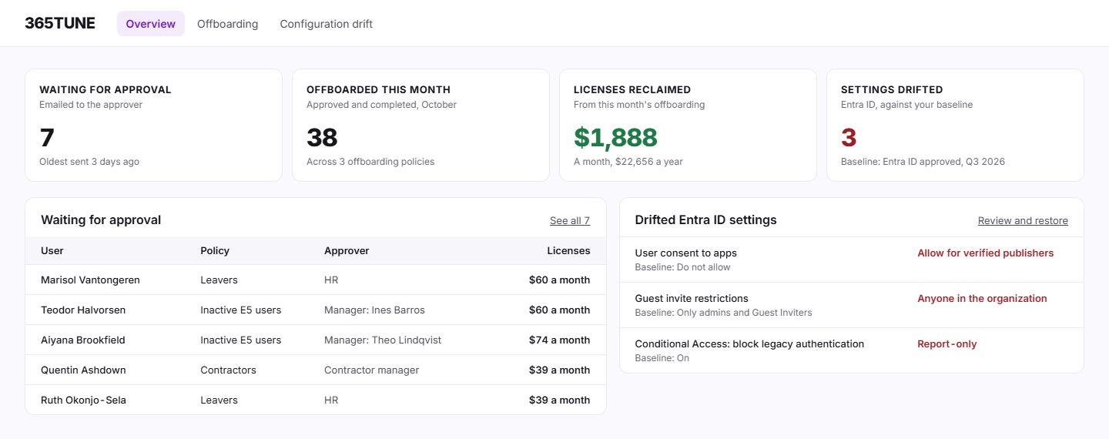Screen dimensions: 1109x439
Task: Select user Aiyana Brookfield
Action: 83,340
